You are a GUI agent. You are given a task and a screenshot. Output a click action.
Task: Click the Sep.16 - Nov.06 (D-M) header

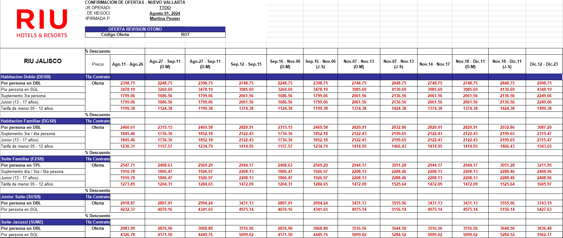click(x=285, y=64)
